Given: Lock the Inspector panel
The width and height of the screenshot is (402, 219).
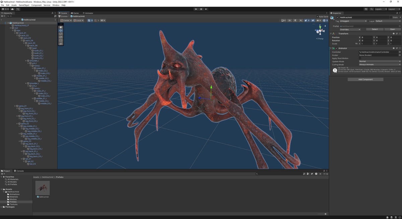Looking at the screenshot, I should point(397,13).
